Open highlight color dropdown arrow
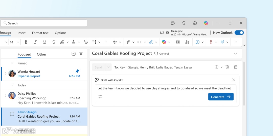The width and height of the screenshot is (273, 136). pyautogui.click(x=68, y=42)
